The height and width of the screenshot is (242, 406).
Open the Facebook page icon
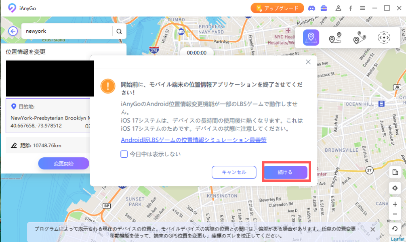[x=350, y=8]
